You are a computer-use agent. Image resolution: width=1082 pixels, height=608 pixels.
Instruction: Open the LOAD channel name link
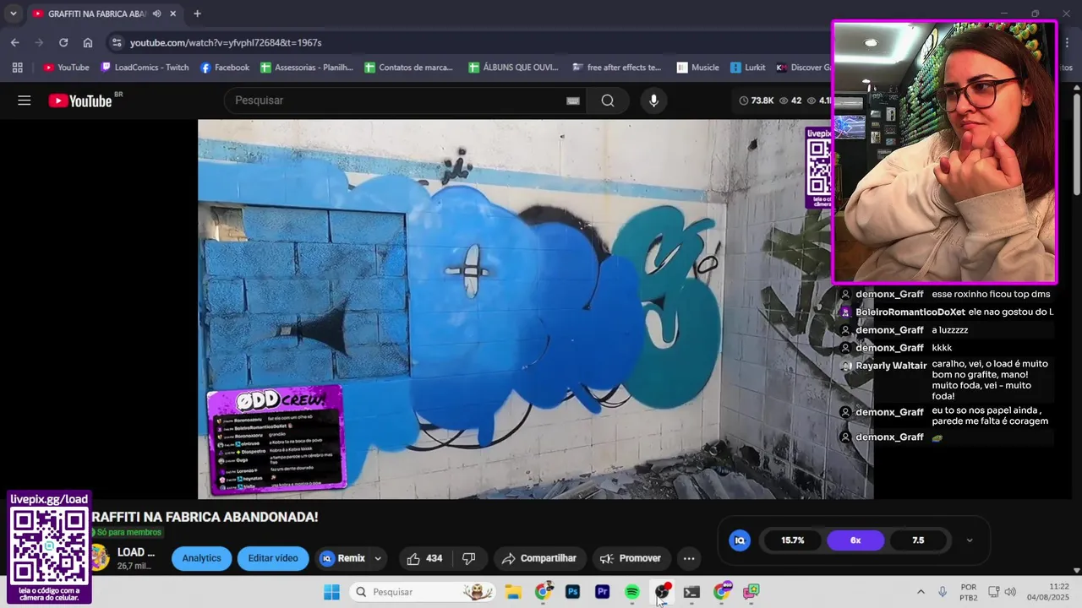pos(136,552)
